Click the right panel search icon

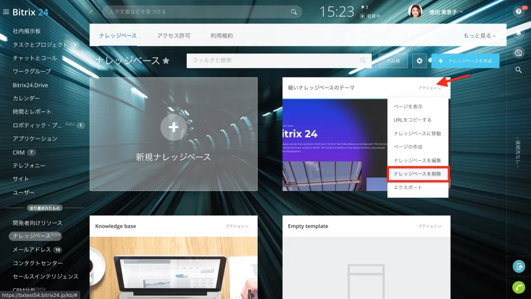coord(519,70)
